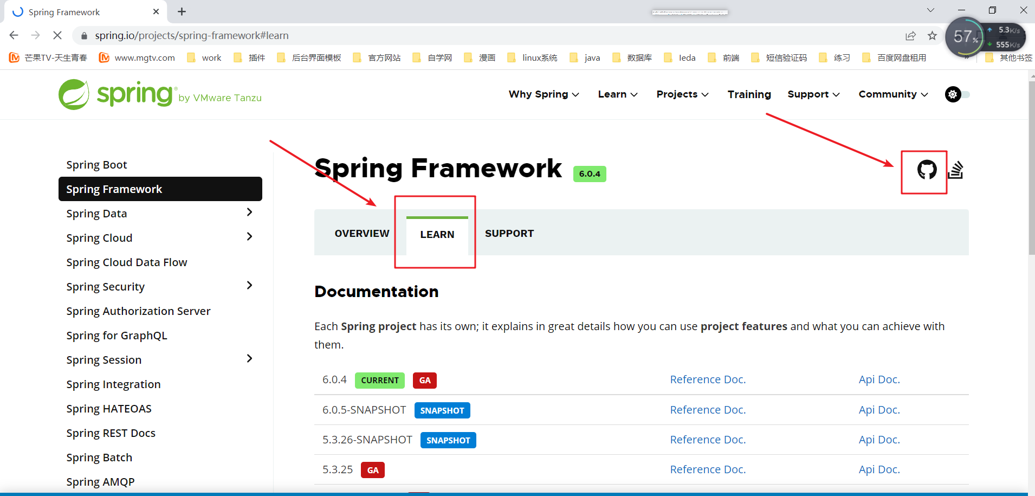
Task: Select Spring Framework in the sidebar
Action: click(160, 189)
